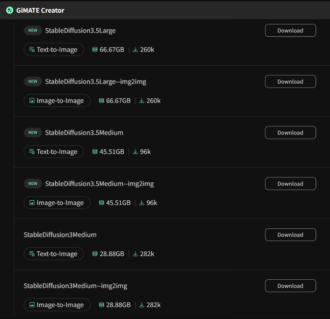
Task: Click the 282k downloads icon for StableDiffusion3Medium
Action: [135, 254]
